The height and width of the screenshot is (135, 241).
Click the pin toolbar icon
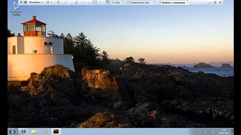click(x=21, y=2)
